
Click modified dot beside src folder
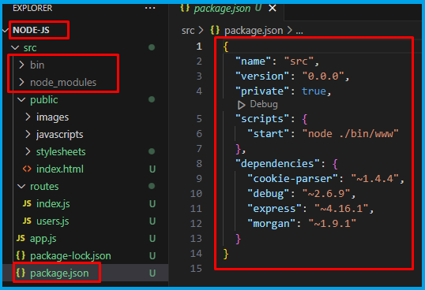click(152, 47)
